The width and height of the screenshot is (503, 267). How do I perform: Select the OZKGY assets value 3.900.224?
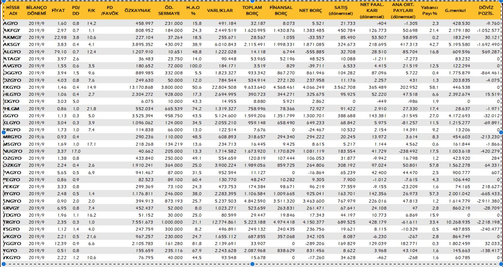tap(225, 165)
